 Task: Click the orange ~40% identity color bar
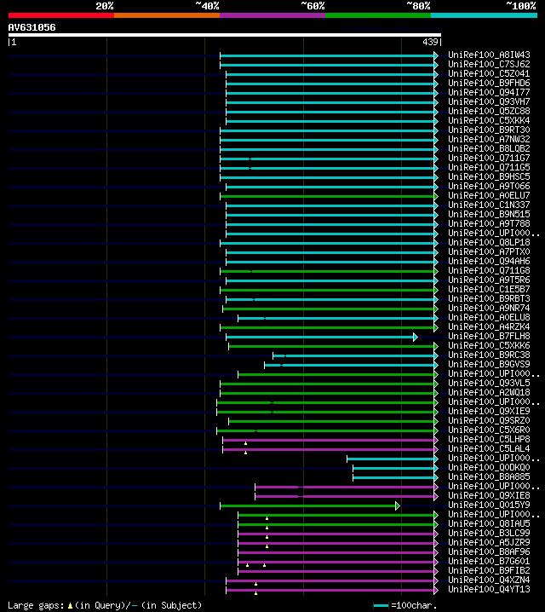click(167, 15)
